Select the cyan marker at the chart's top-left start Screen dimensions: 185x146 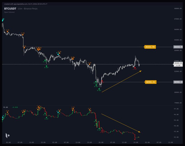point(3,20)
